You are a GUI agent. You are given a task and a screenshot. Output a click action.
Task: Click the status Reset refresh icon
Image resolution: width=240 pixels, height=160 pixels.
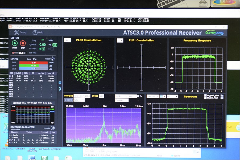click(x=52, y=59)
